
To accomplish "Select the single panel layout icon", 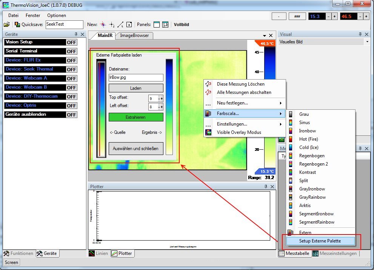I will pyautogui.click(x=157, y=25).
